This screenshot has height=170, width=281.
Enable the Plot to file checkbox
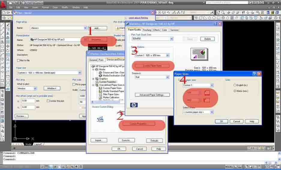(x=18, y=61)
